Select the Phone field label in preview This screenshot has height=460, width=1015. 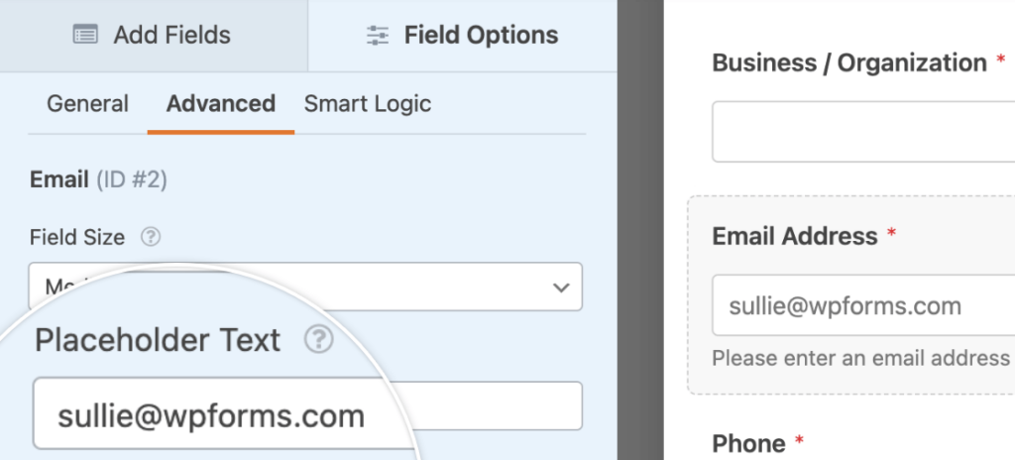748,443
